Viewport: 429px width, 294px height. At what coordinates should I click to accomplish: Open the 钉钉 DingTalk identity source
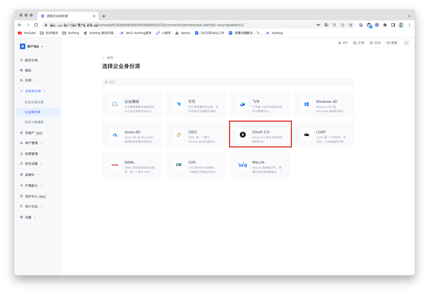click(x=196, y=104)
